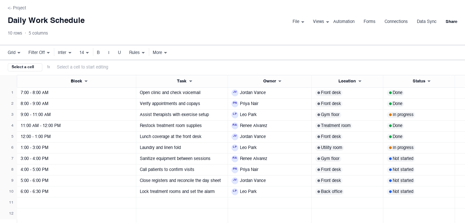Open the Location column header menu
465x223 pixels.
[x=360, y=81]
